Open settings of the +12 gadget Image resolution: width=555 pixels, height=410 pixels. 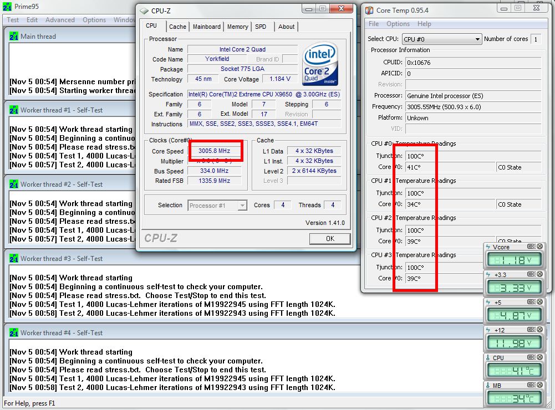(x=531, y=329)
